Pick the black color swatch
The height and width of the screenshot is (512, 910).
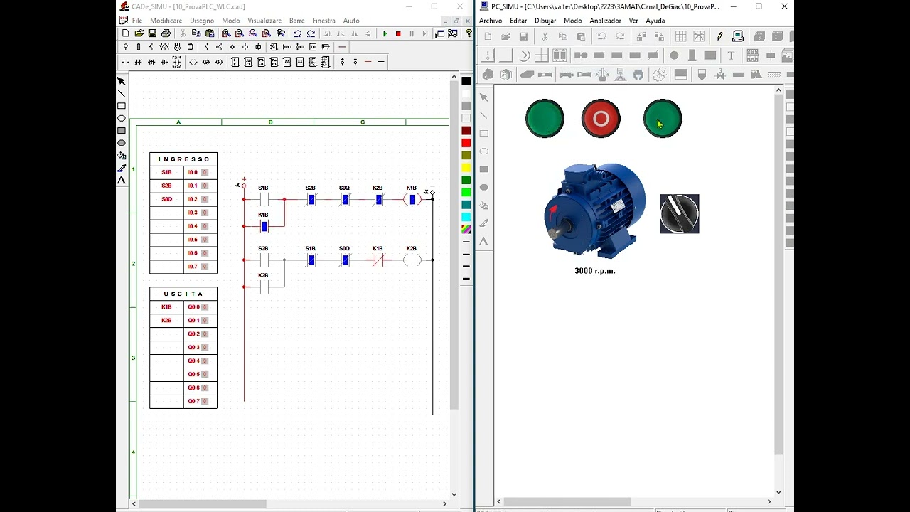click(466, 81)
